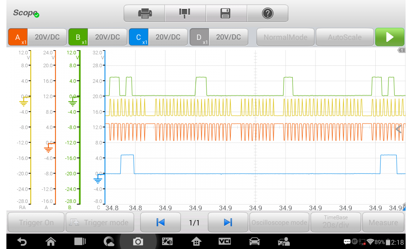The image size is (412, 249).
Task: Enable channel D toggle
Action: point(199,37)
